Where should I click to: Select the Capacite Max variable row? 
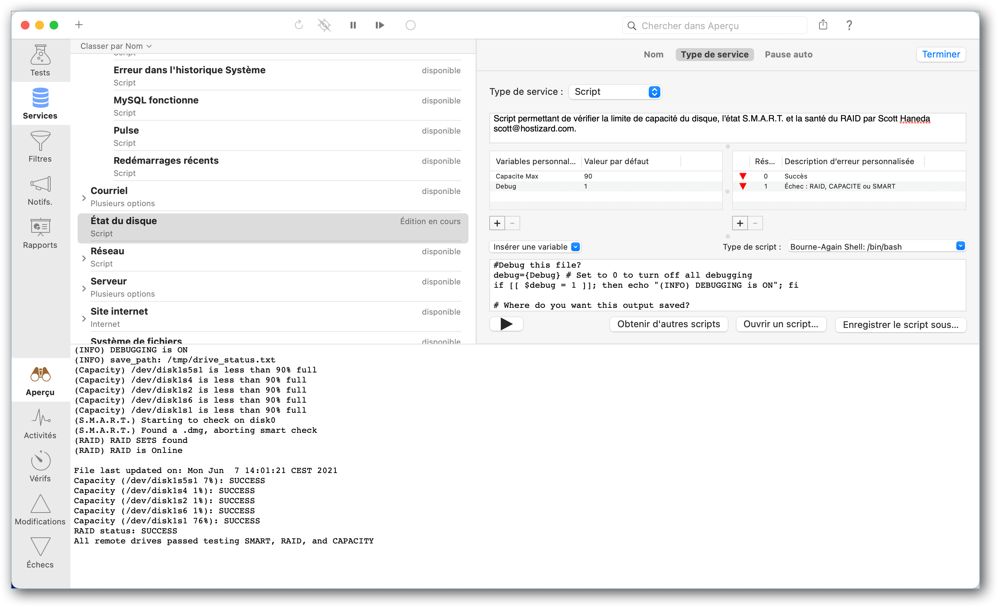[606, 176]
